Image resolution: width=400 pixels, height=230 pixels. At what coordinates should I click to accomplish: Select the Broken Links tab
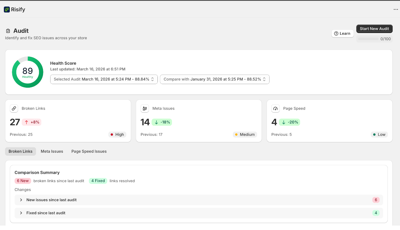(21, 151)
